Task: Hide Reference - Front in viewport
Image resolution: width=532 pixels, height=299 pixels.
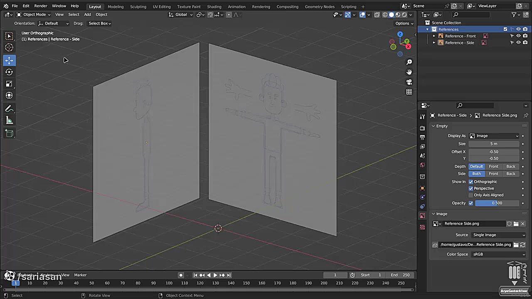Action: (518, 36)
